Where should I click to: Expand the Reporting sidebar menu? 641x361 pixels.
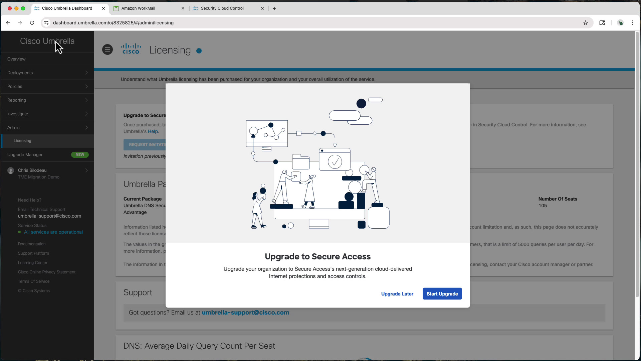pos(47,100)
